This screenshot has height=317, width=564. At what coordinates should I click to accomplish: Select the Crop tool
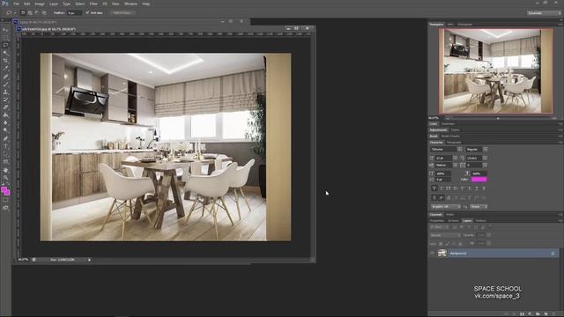pyautogui.click(x=5, y=61)
